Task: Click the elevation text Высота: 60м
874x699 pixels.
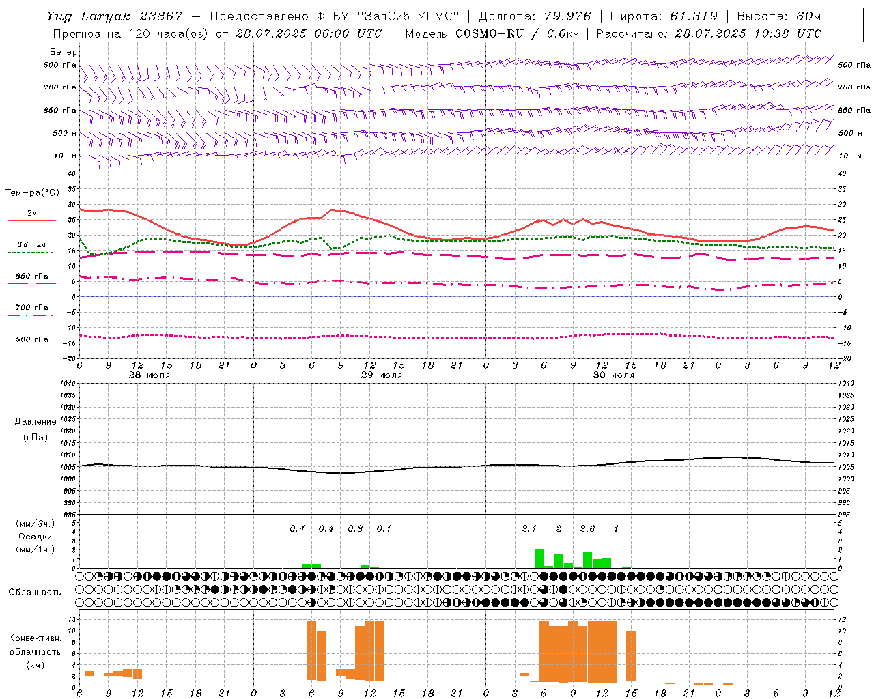Action: (x=779, y=16)
